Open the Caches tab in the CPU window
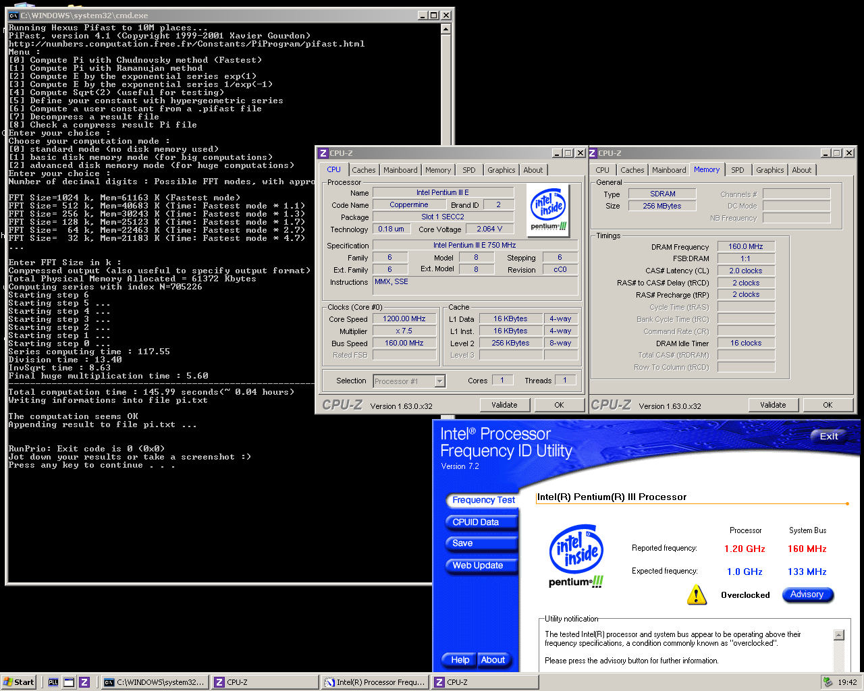This screenshot has height=691, width=864. point(363,170)
